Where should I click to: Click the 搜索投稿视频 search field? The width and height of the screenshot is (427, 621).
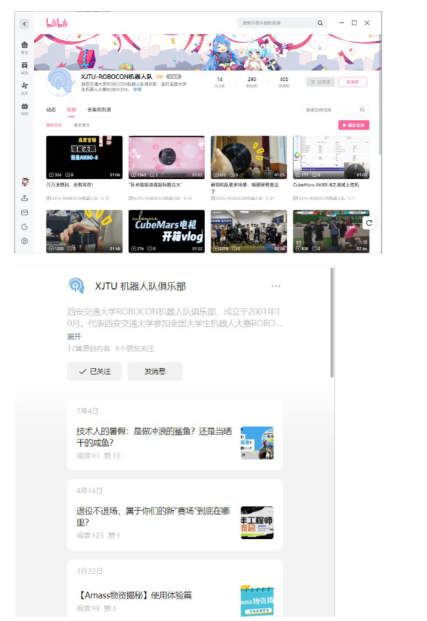click(x=331, y=109)
